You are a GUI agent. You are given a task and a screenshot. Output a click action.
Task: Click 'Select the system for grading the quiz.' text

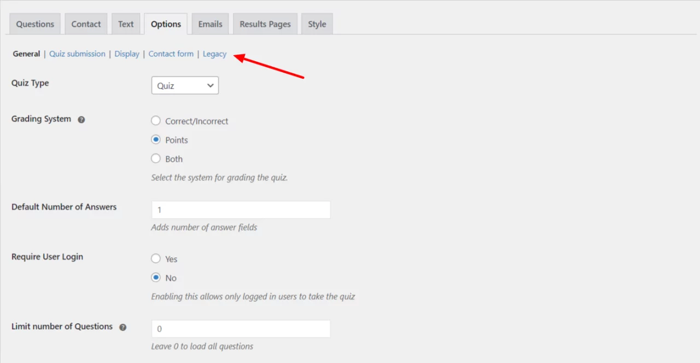coord(219,178)
